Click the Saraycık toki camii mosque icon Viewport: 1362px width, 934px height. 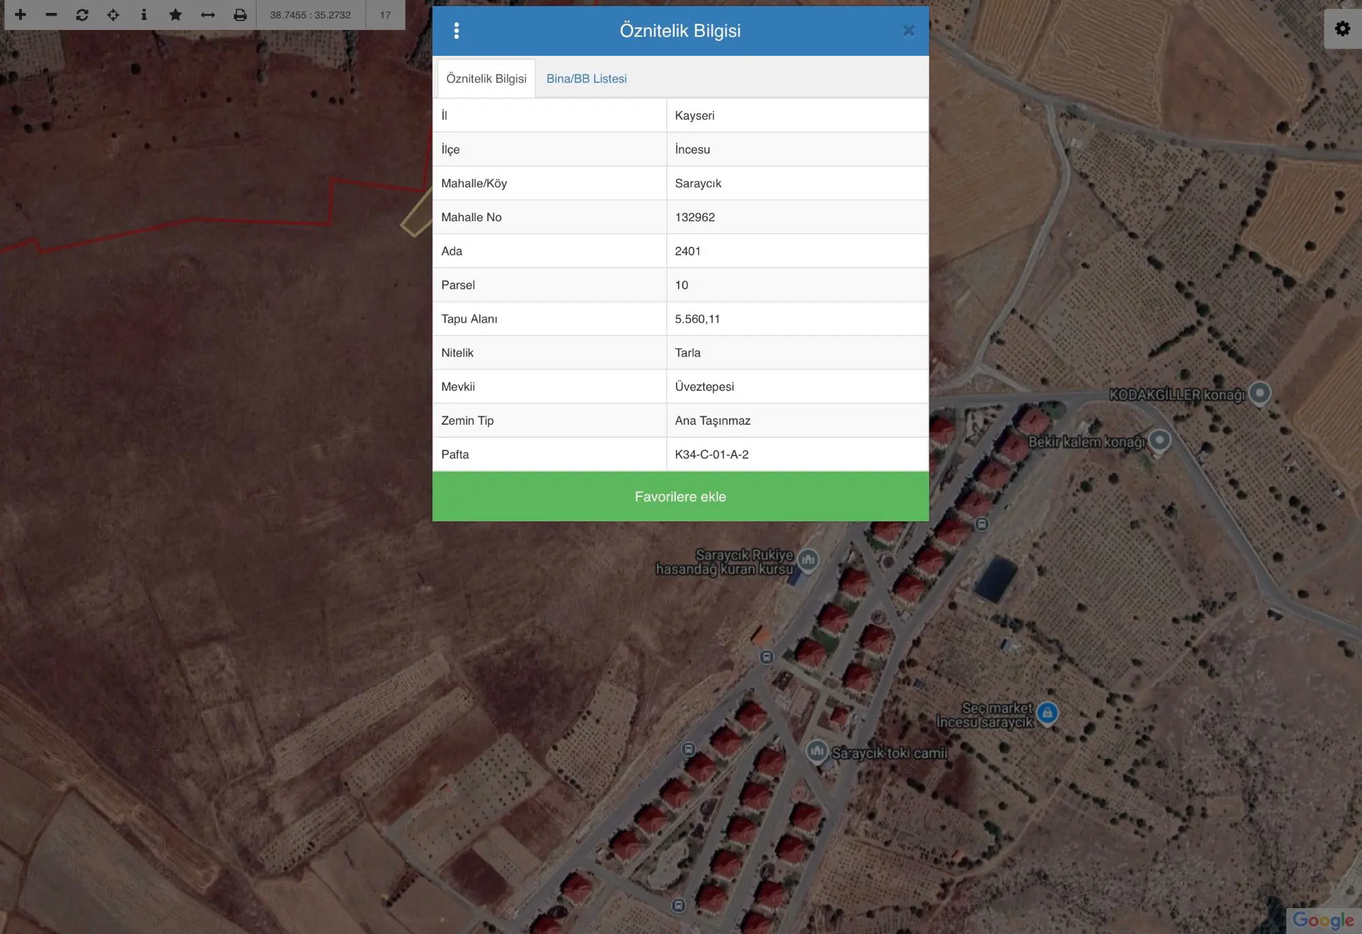[x=816, y=751]
